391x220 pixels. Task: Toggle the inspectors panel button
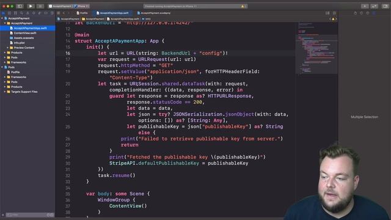coord(386,6)
